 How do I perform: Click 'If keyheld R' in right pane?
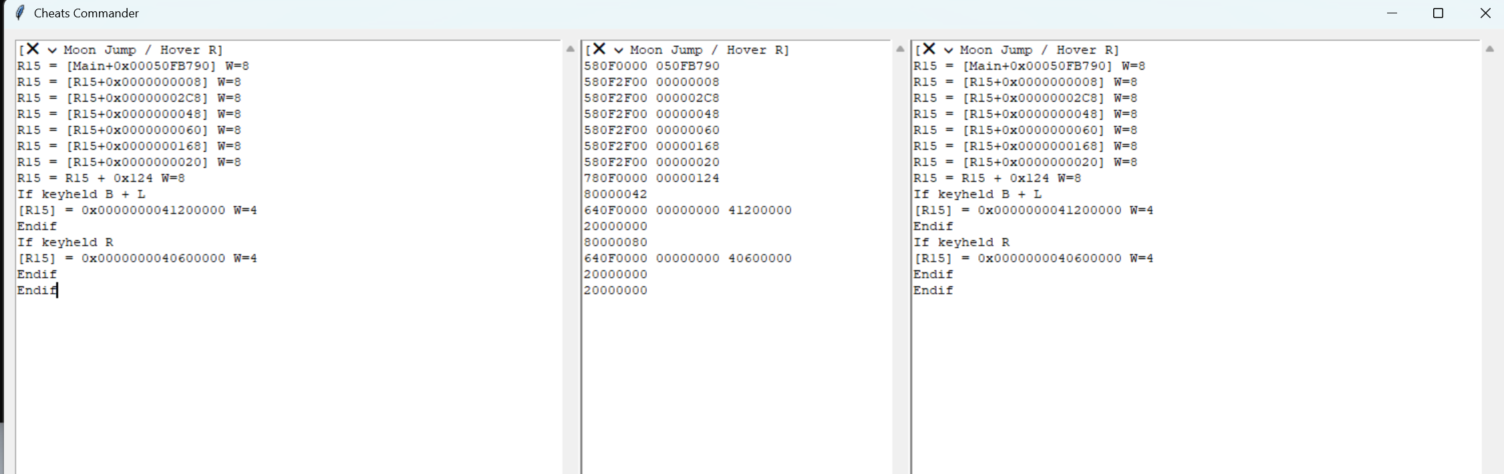(x=961, y=242)
